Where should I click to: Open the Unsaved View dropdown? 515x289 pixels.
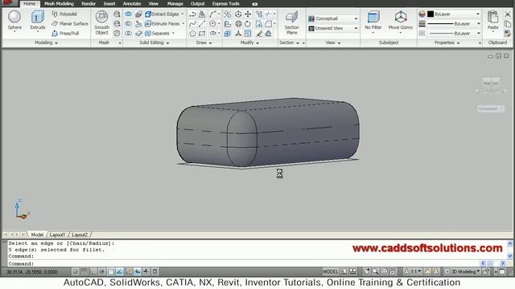point(333,29)
